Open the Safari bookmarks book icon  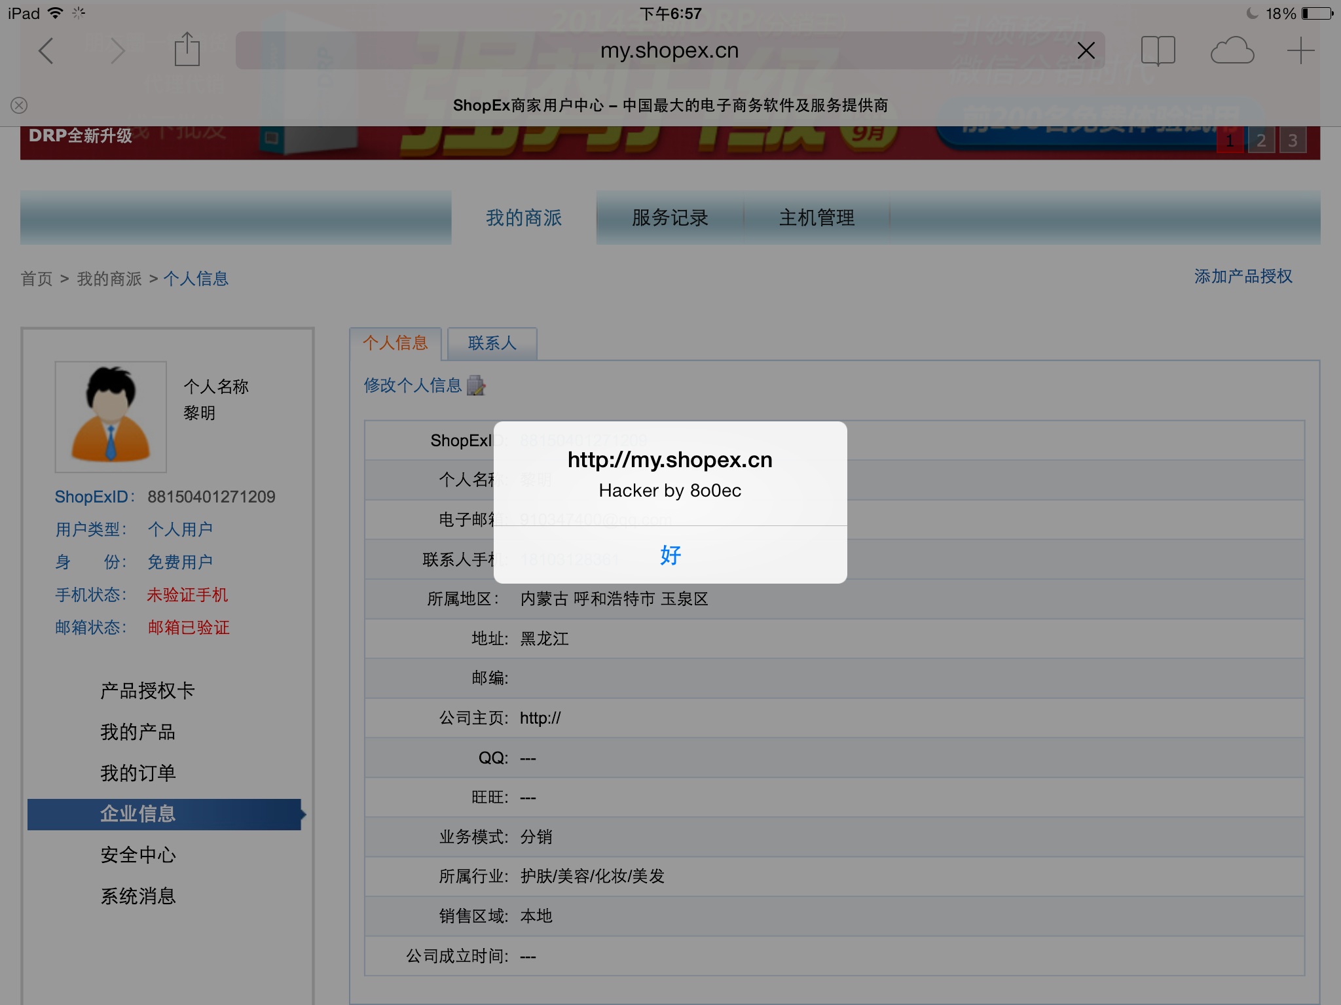click(1158, 50)
